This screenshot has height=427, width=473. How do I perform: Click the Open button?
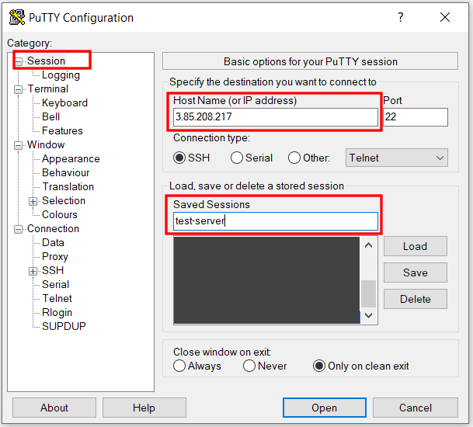(x=325, y=408)
